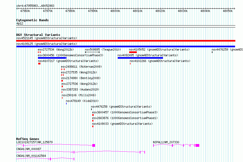Open the esv2663876 1000GenomesConsortiumPhase1 label
Image resolution: width=243 pixels, height=162 pixels.
click(x=125, y=118)
